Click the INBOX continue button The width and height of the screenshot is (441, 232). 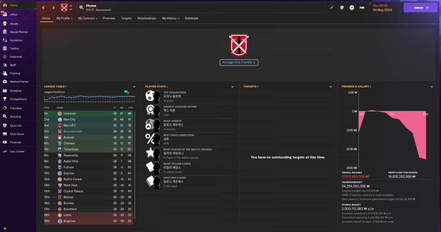point(421,8)
